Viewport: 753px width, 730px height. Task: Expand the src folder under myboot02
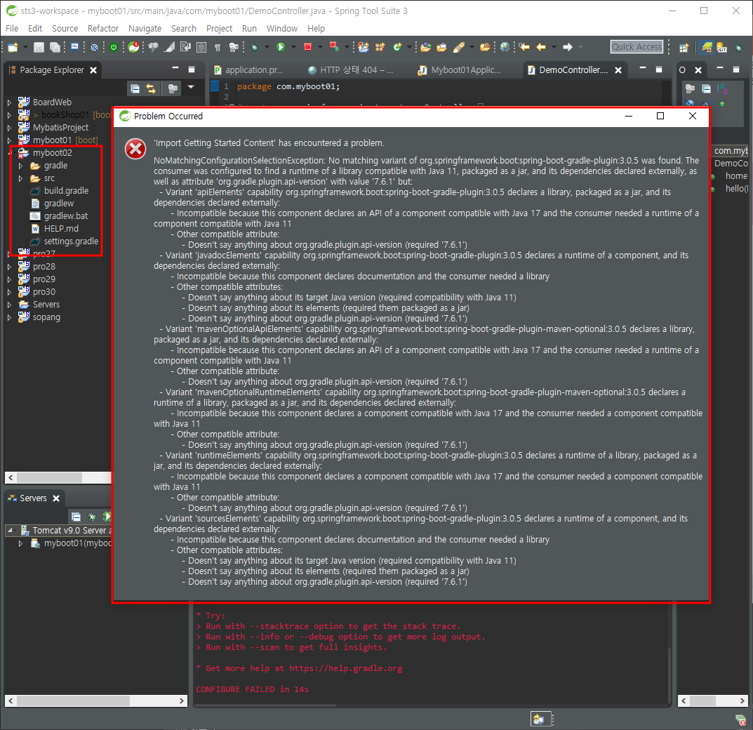tap(20, 178)
